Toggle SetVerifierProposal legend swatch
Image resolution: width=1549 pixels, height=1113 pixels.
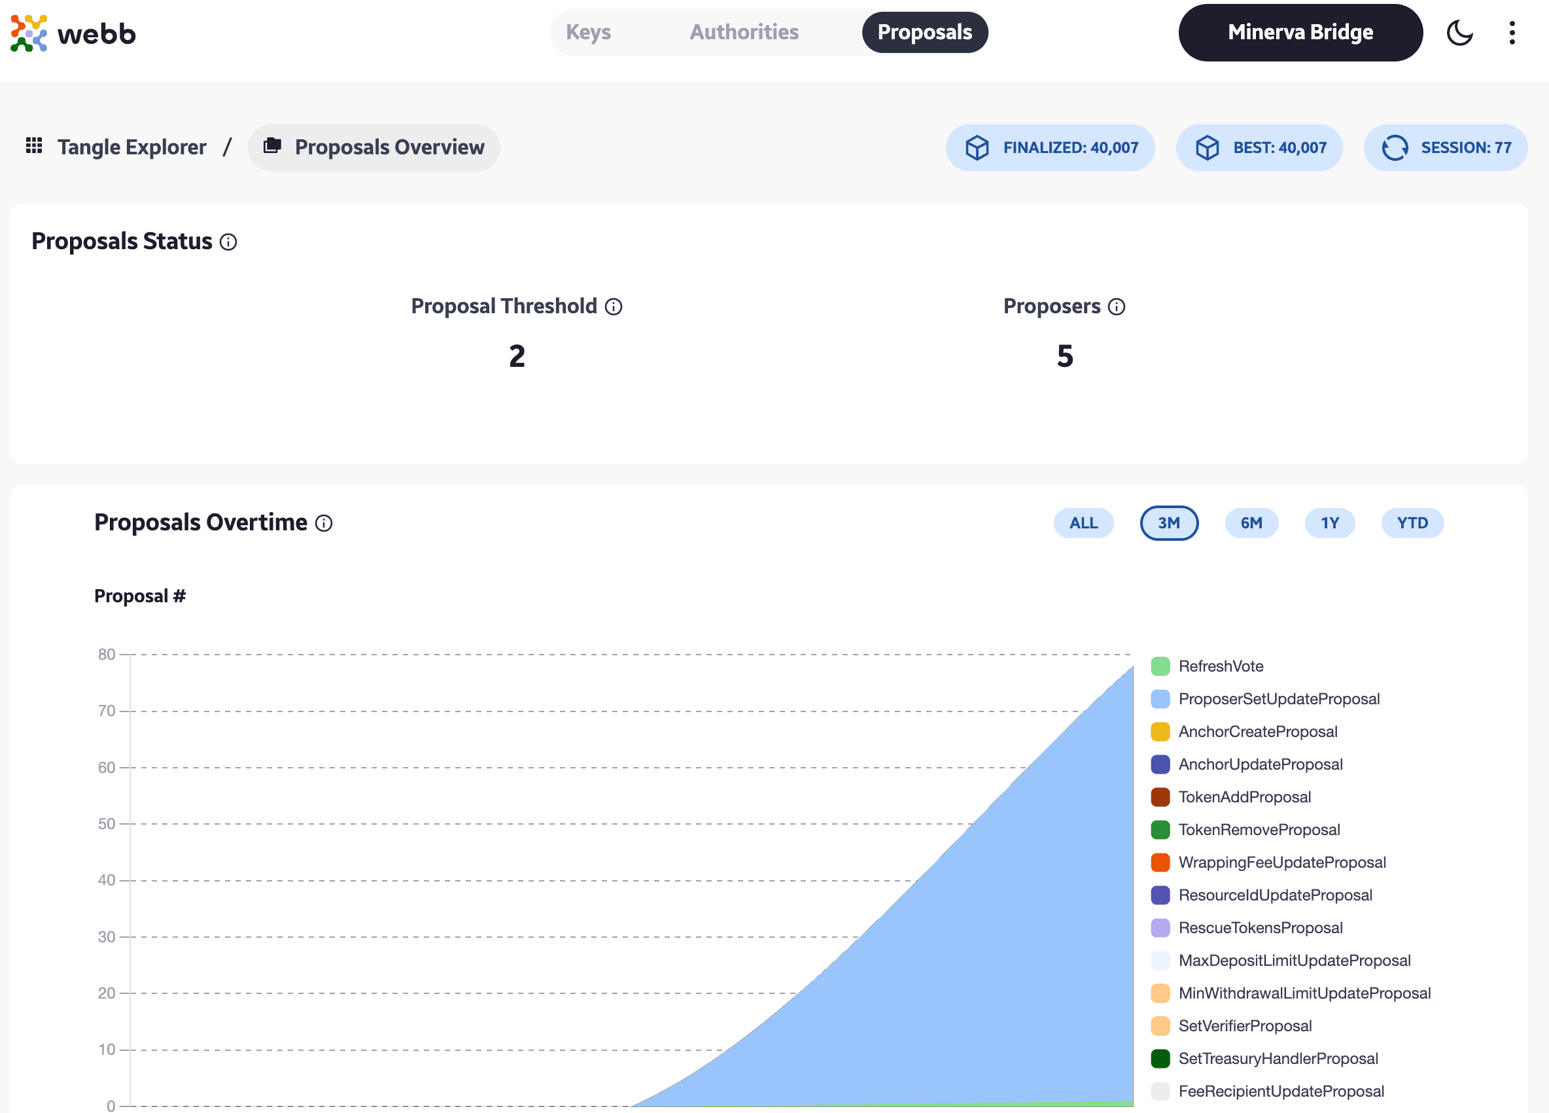[1160, 1025]
